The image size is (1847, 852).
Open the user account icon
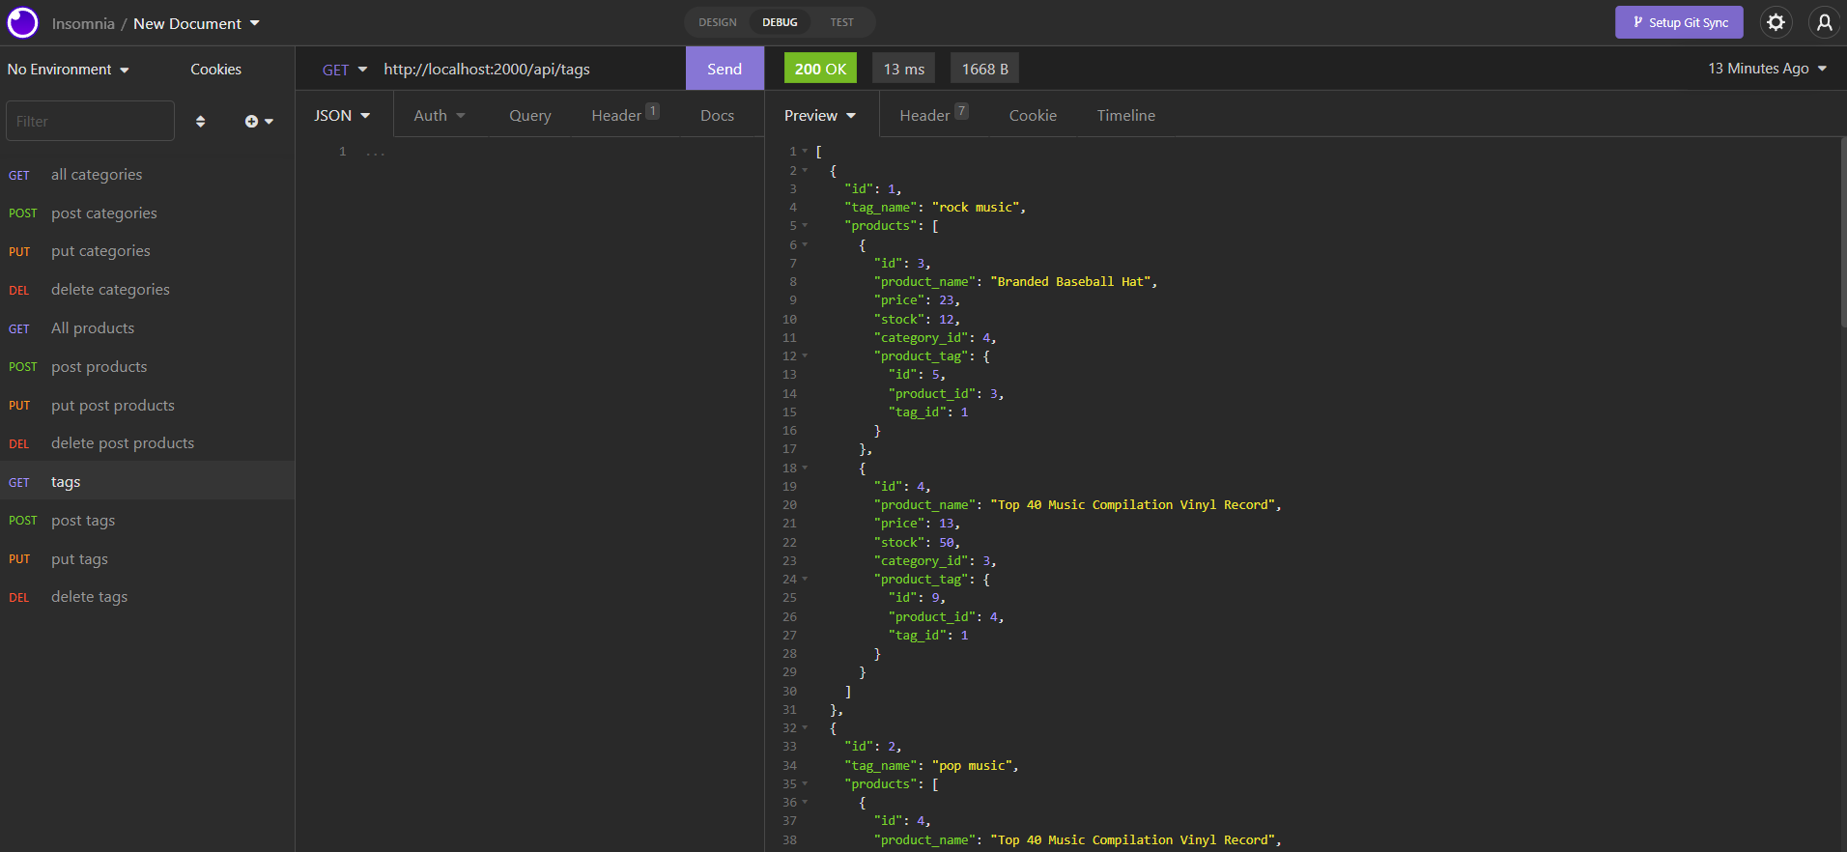1824,22
